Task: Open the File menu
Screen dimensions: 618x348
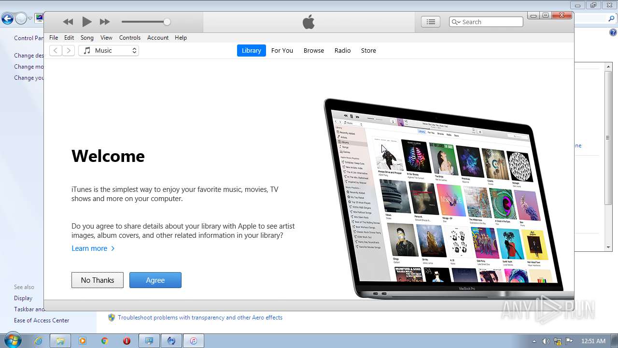Action: pyautogui.click(x=54, y=38)
